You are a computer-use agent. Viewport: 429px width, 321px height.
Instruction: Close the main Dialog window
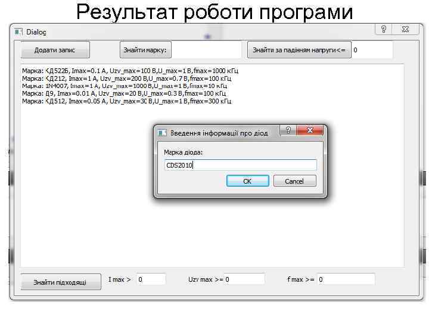(x=405, y=29)
